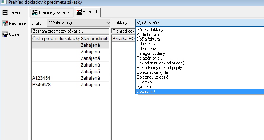This screenshot has width=264, height=140.
Task: Click the Zoznam predmetov zákaziek header
Action: [x=70, y=31]
